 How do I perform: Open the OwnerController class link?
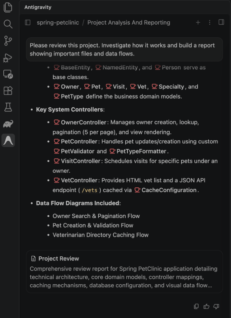80,122
